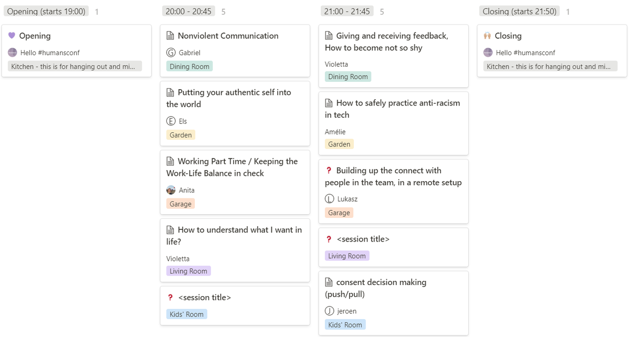This screenshot has height=337, width=630.
Task: Select the 20:00 - 20:45 column header
Action: 188,11
